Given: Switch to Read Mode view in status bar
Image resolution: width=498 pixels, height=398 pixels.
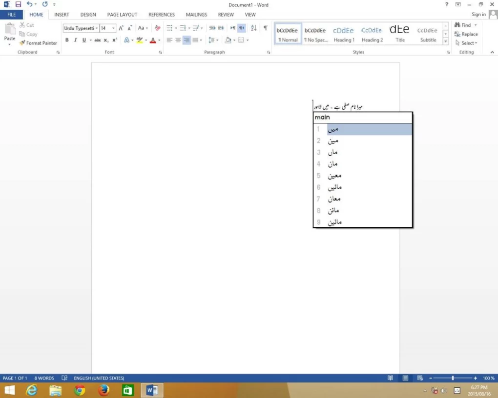Looking at the screenshot, I should click(390, 378).
